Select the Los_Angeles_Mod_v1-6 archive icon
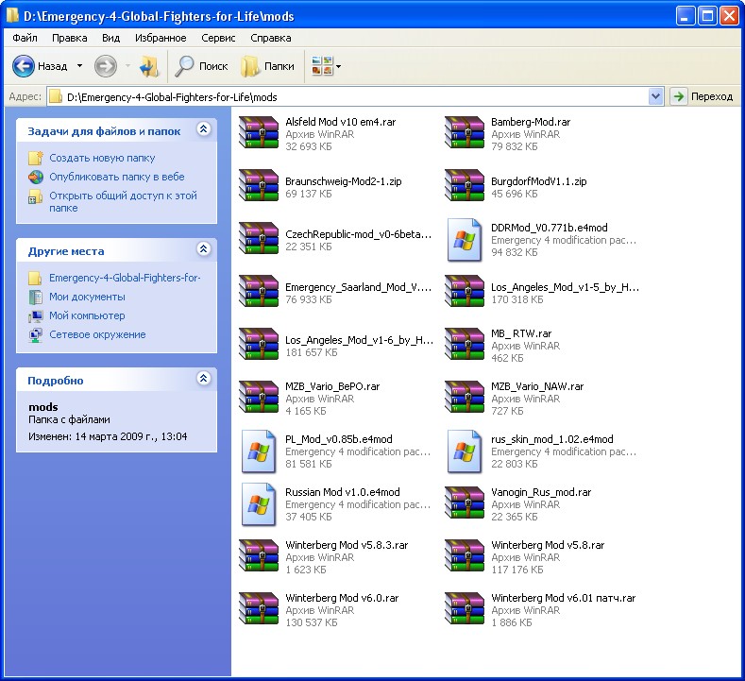 259,344
